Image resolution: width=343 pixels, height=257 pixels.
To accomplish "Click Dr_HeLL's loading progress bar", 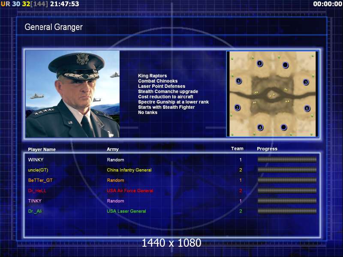I will tap(287, 190).
